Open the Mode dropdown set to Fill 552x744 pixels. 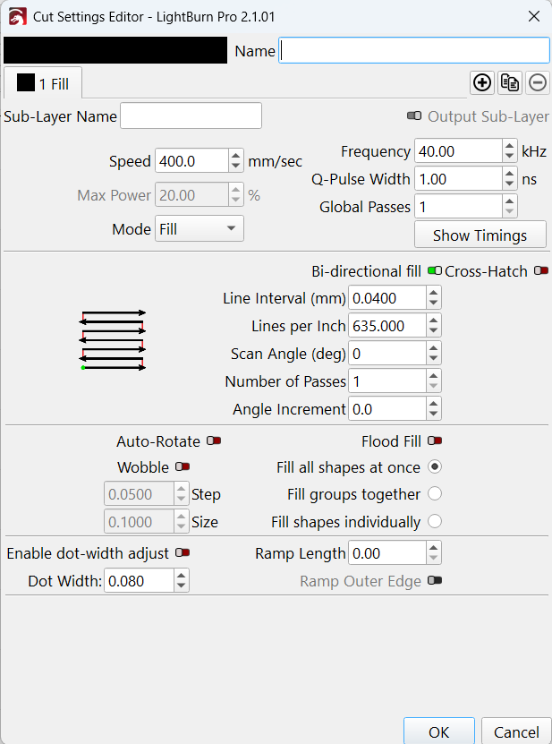(x=200, y=228)
